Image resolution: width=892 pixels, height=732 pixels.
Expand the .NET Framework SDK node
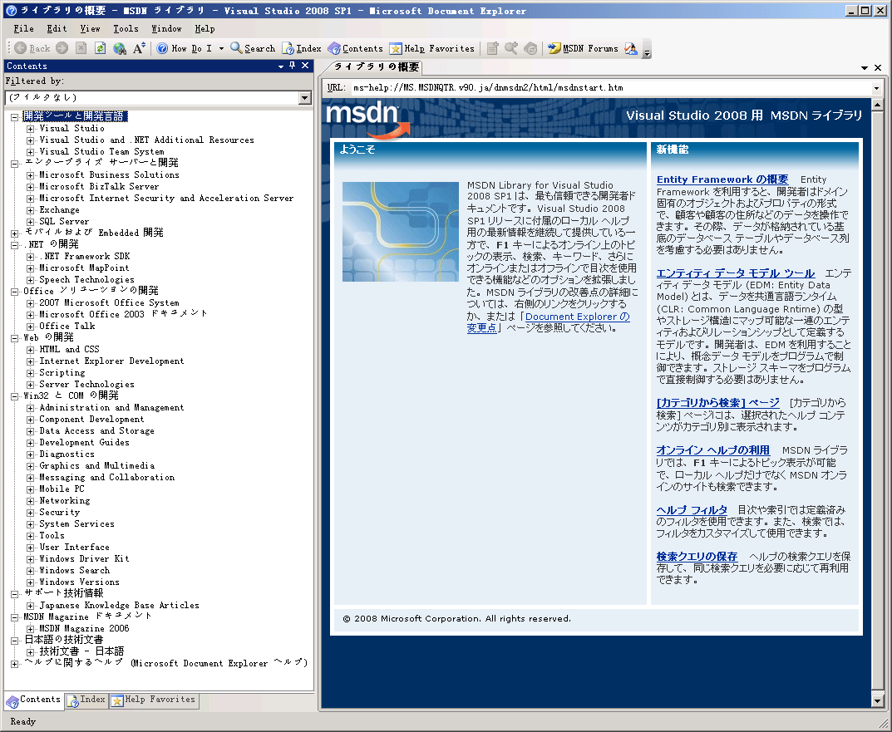click(x=30, y=257)
